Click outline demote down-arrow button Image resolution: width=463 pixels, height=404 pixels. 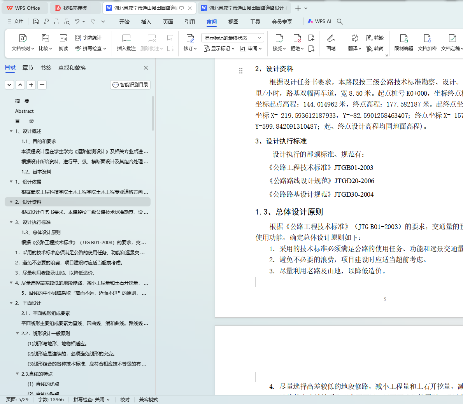pos(9,85)
